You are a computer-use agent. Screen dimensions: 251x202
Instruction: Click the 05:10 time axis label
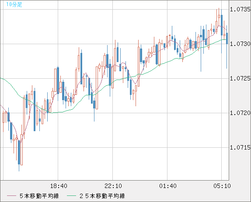pos(222,186)
